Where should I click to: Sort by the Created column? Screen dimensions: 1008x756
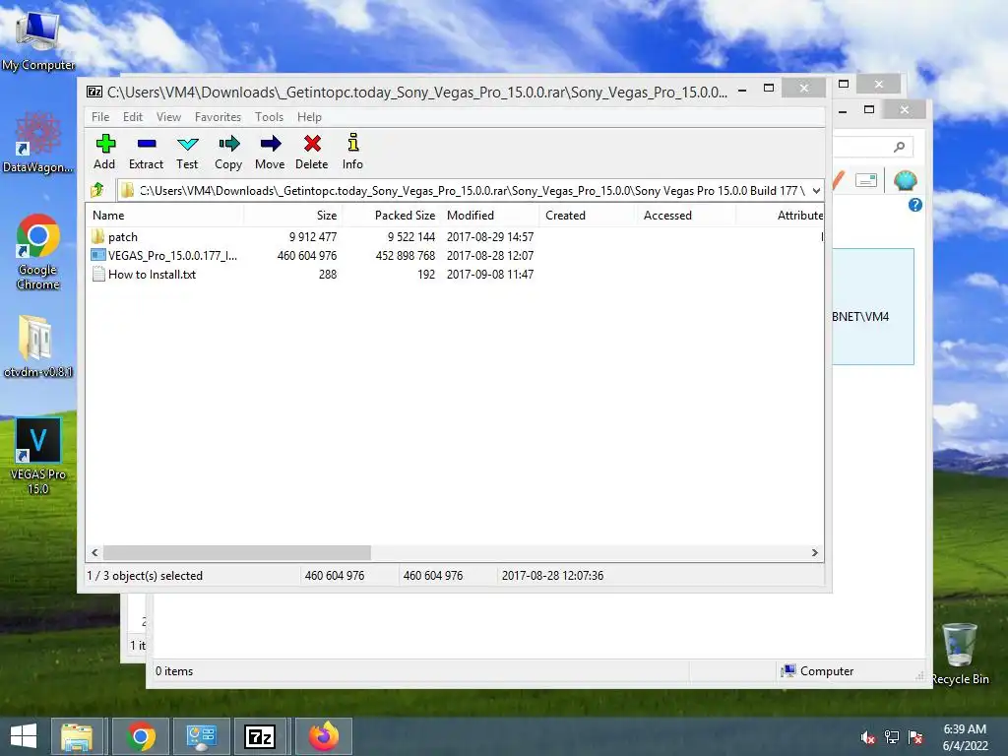[x=588, y=216]
